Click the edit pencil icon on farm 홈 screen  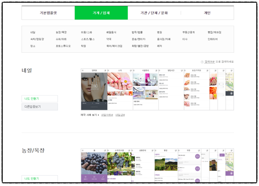(105, 151)
